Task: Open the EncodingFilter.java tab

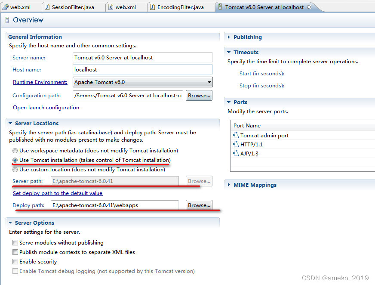Action: [x=180, y=7]
